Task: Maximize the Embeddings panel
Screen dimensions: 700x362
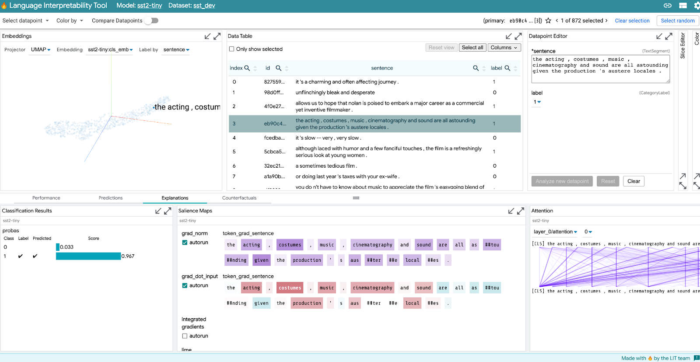Action: coord(217,36)
